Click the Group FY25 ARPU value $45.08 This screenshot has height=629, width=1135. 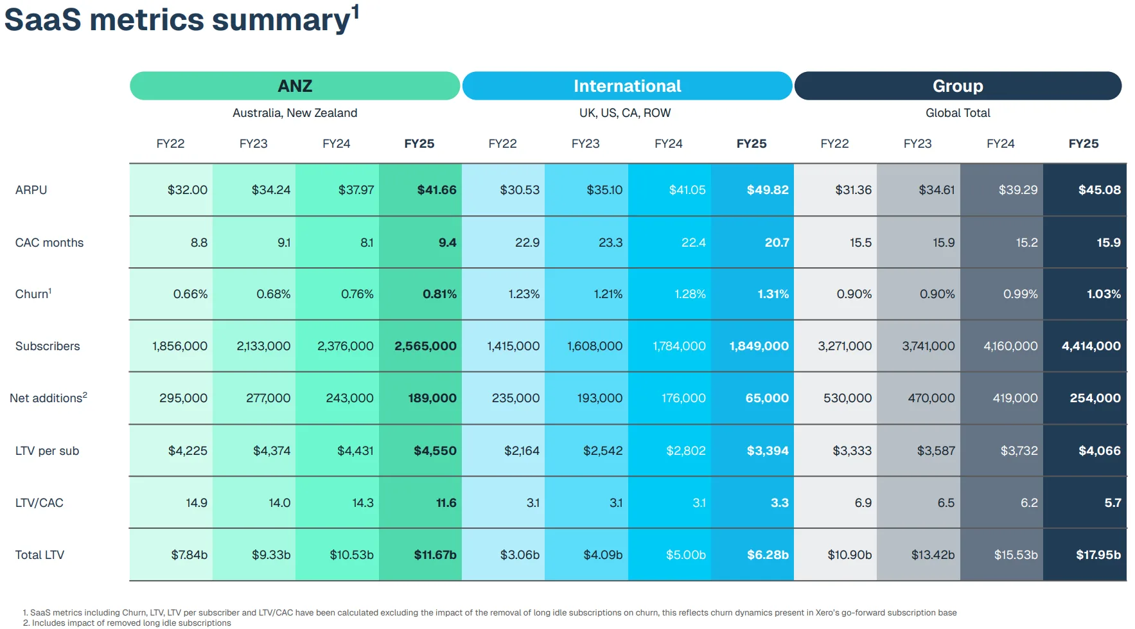1099,190
